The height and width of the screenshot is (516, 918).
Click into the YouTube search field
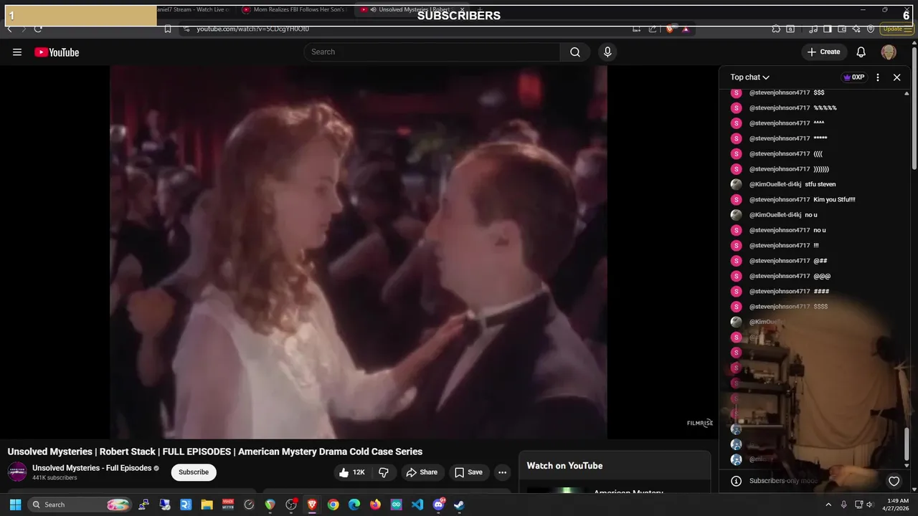point(432,52)
